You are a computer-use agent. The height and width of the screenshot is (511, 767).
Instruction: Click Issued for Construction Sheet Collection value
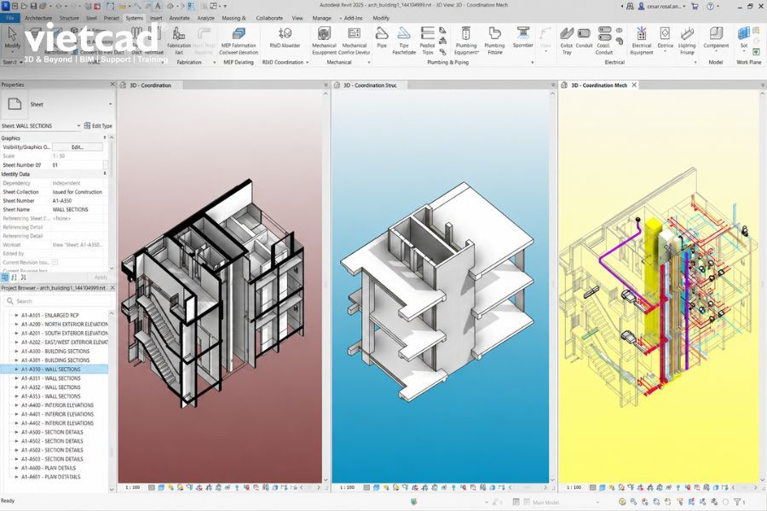(78, 192)
